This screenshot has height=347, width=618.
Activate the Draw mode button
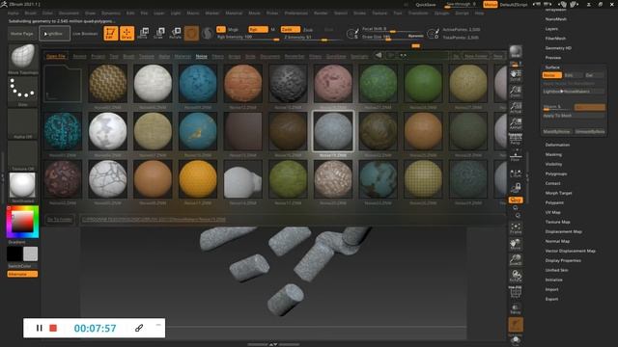126,34
